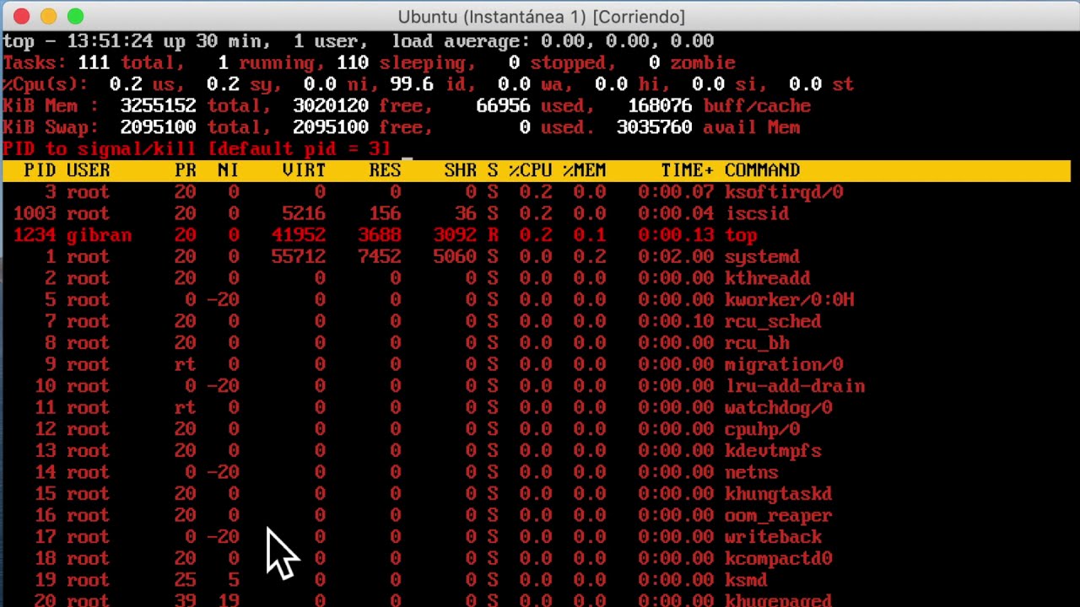Click the user 'gibran' in the process list
The width and height of the screenshot is (1080, 607).
99,235
